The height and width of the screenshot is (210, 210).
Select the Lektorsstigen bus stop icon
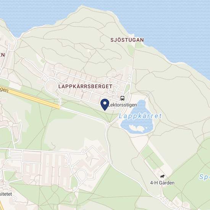point(122,98)
